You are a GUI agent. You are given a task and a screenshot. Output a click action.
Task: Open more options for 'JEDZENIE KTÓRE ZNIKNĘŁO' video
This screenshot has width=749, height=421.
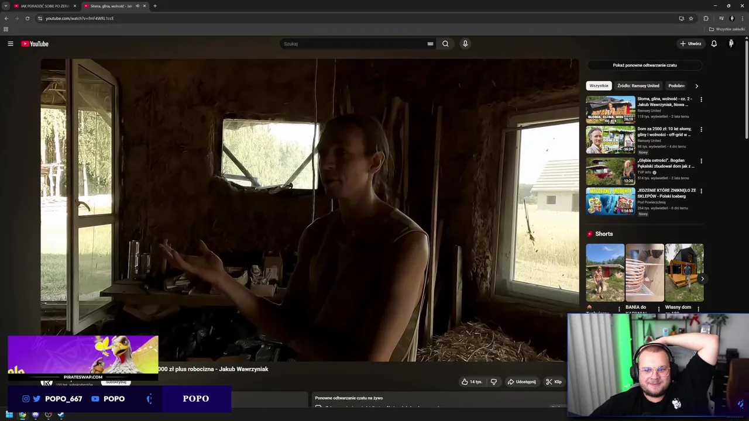pyautogui.click(x=701, y=191)
